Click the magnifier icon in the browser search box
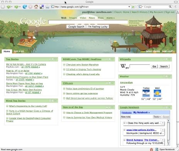Viewport: 179px width, 151px height. pos(170,7)
